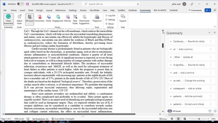This screenshot has height=123, width=218.
Task: Click About Grammarly
Action: coord(110,24)
